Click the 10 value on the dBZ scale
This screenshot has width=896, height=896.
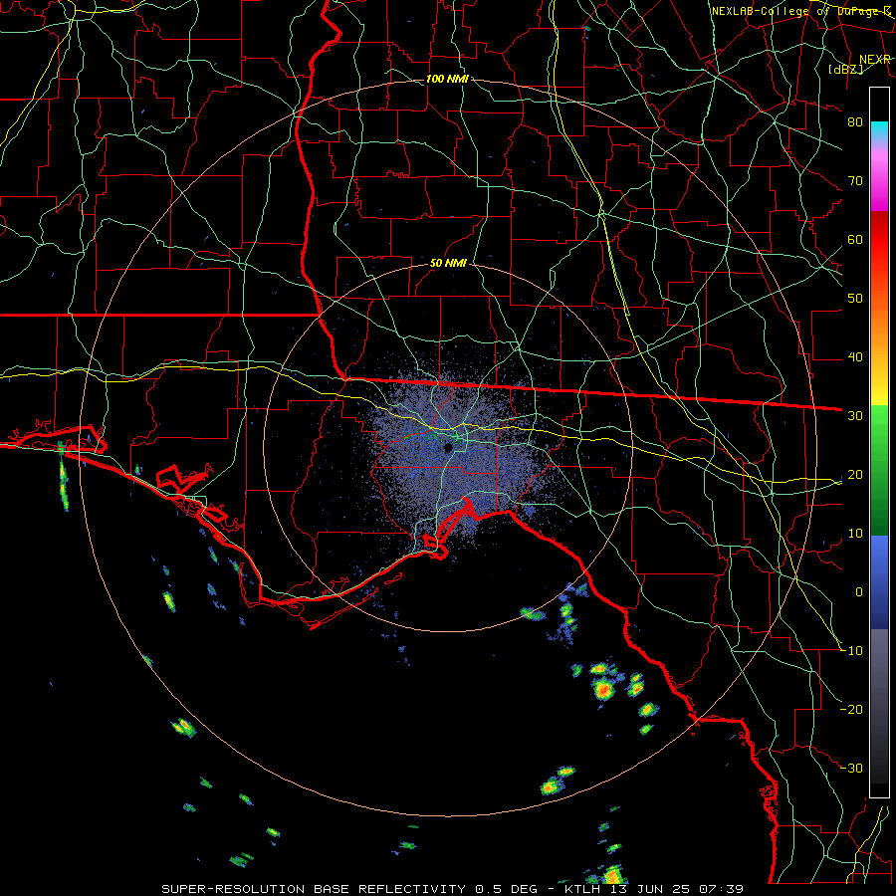click(855, 534)
